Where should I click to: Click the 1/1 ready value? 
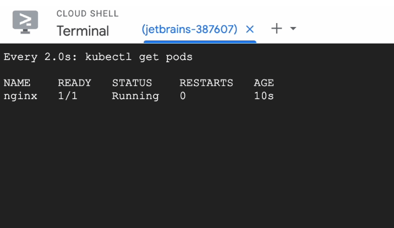click(68, 96)
